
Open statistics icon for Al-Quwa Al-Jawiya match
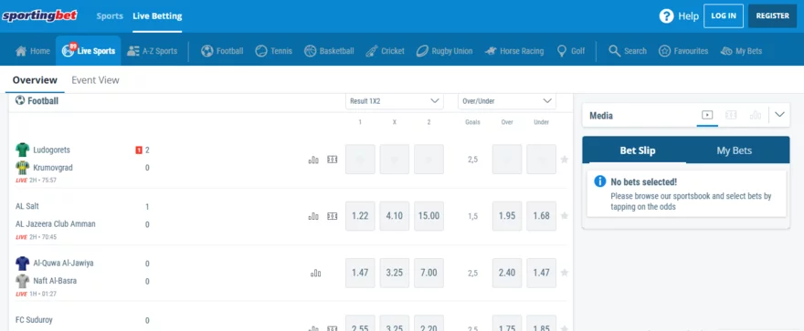pyautogui.click(x=316, y=274)
